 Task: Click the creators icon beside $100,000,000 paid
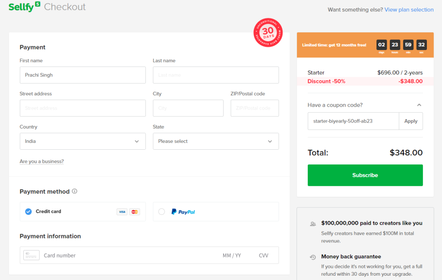313,224
